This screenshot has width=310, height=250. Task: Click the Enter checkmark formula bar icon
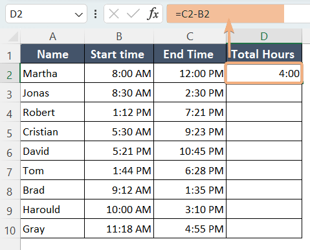click(133, 14)
